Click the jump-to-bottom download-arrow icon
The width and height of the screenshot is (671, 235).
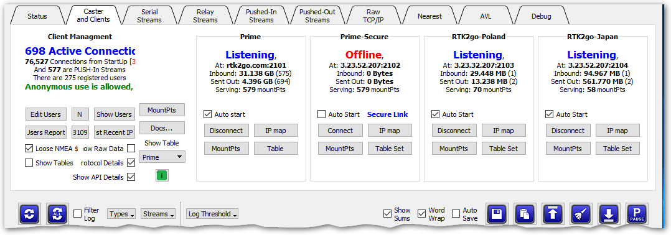609,214
